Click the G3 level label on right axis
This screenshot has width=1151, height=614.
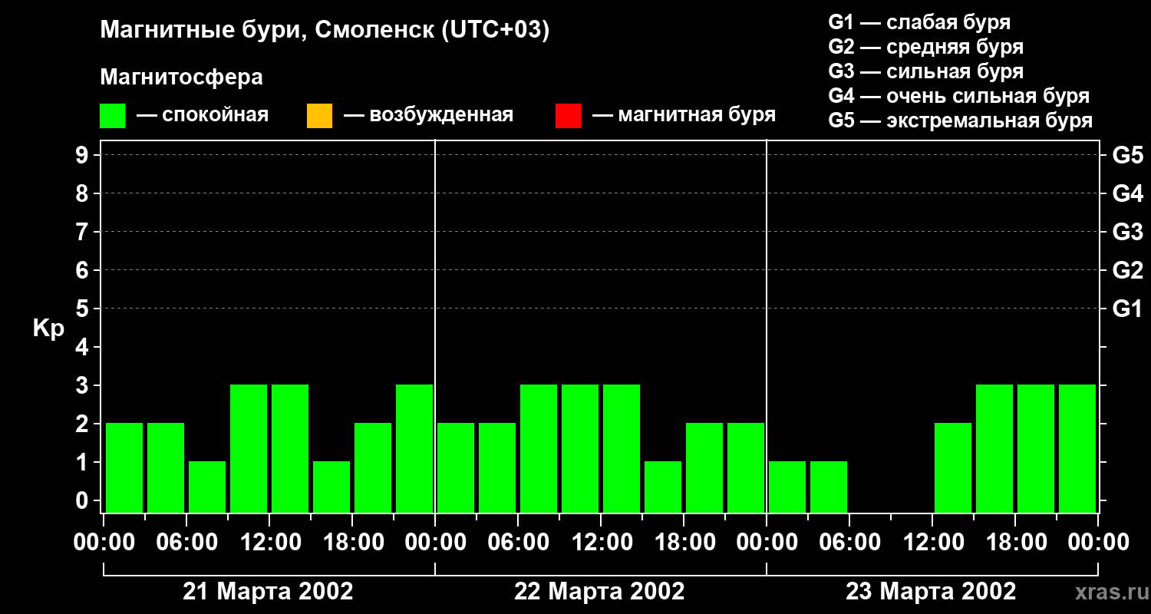click(1127, 233)
